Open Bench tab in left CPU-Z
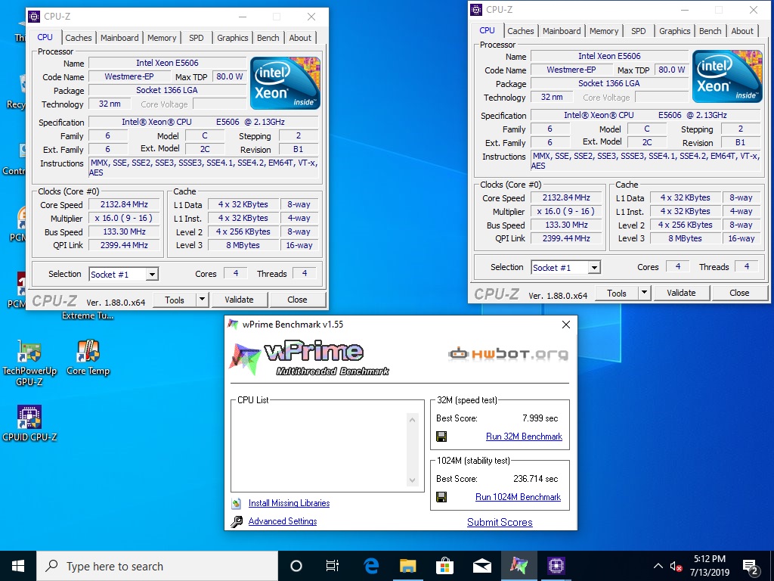This screenshot has height=581, width=774. tap(268, 38)
